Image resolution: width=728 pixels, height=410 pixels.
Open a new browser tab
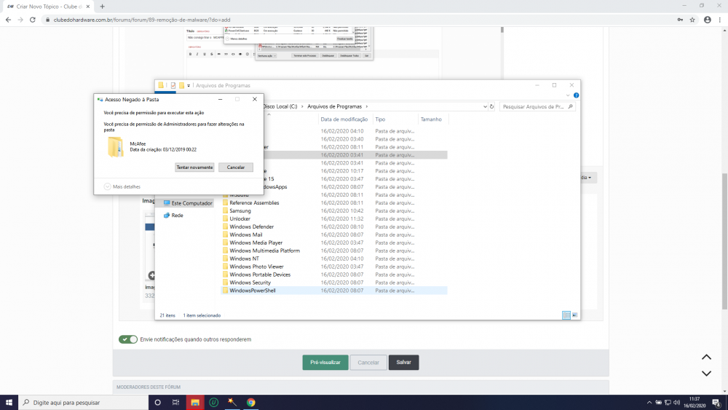click(x=102, y=6)
